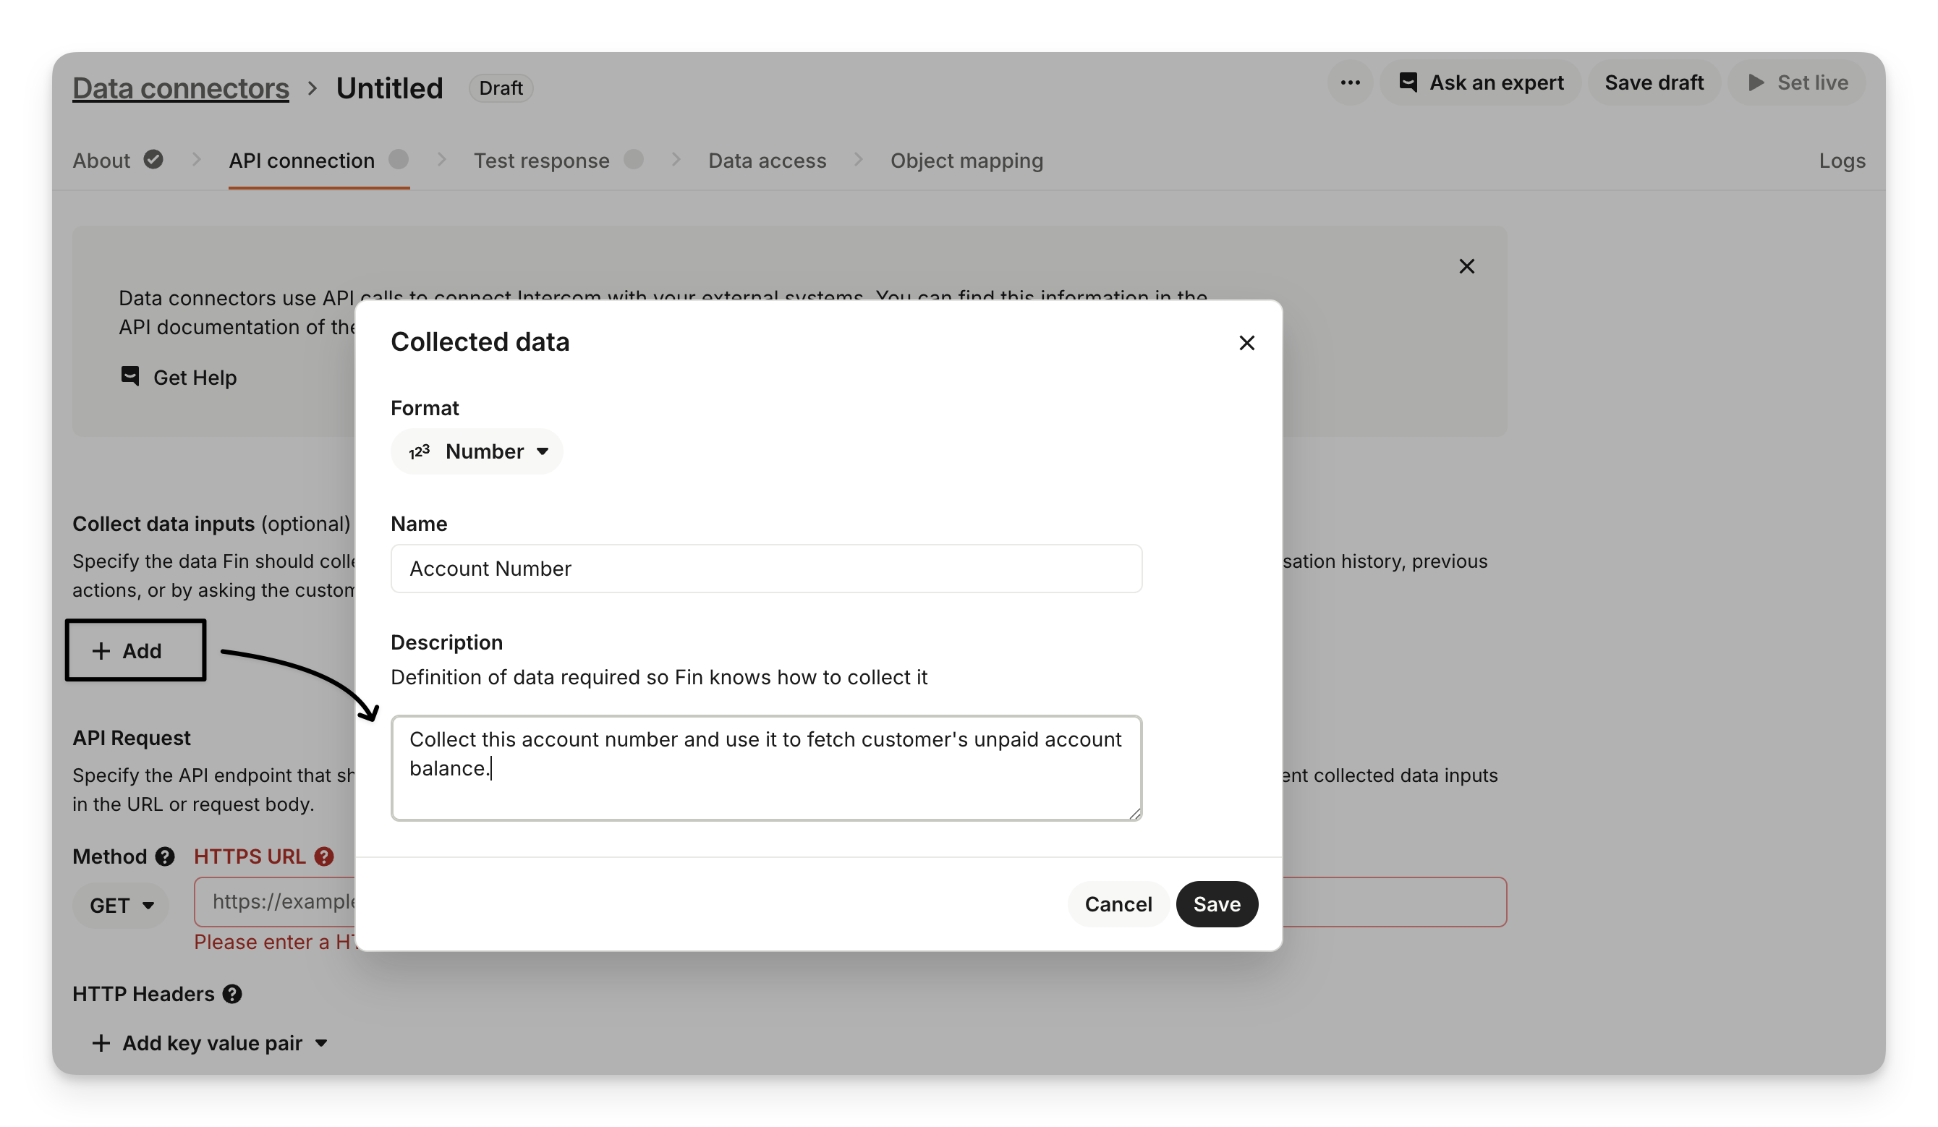Image resolution: width=1938 pixels, height=1127 pixels.
Task: Click into the Account Number name field
Action: pos(765,569)
